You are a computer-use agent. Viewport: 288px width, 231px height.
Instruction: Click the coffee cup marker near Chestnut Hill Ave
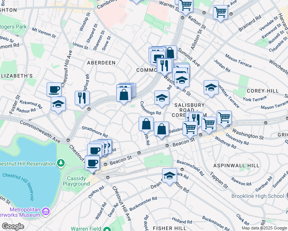pyautogui.click(x=54, y=90)
